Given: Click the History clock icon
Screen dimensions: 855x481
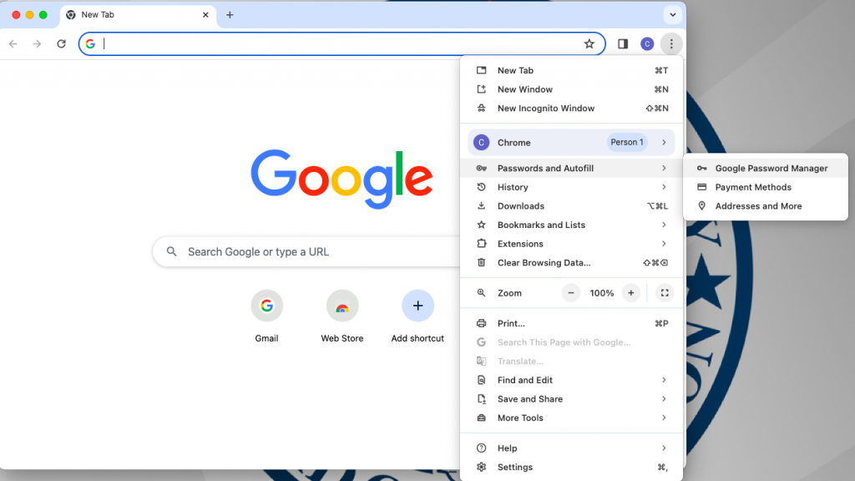Looking at the screenshot, I should (x=481, y=187).
